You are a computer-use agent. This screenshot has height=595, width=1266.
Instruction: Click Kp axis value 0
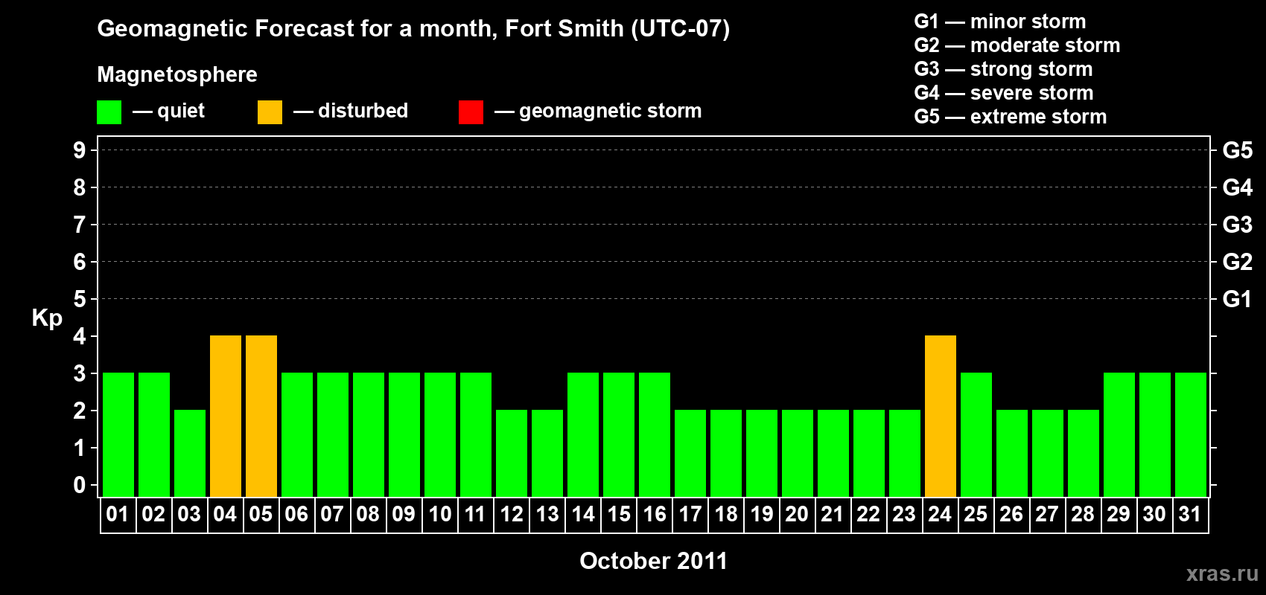click(80, 485)
